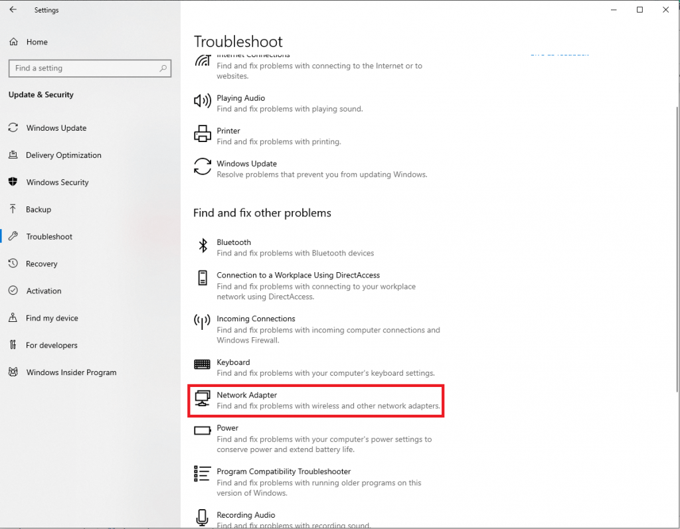
Task: Click 'Find and fix problems with Bluetooth devices'
Action: (x=296, y=253)
